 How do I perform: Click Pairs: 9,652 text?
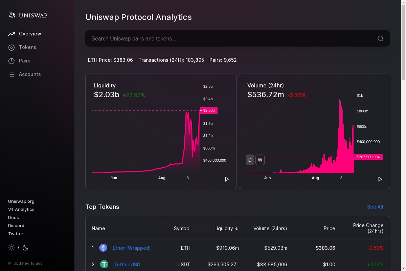tap(223, 60)
